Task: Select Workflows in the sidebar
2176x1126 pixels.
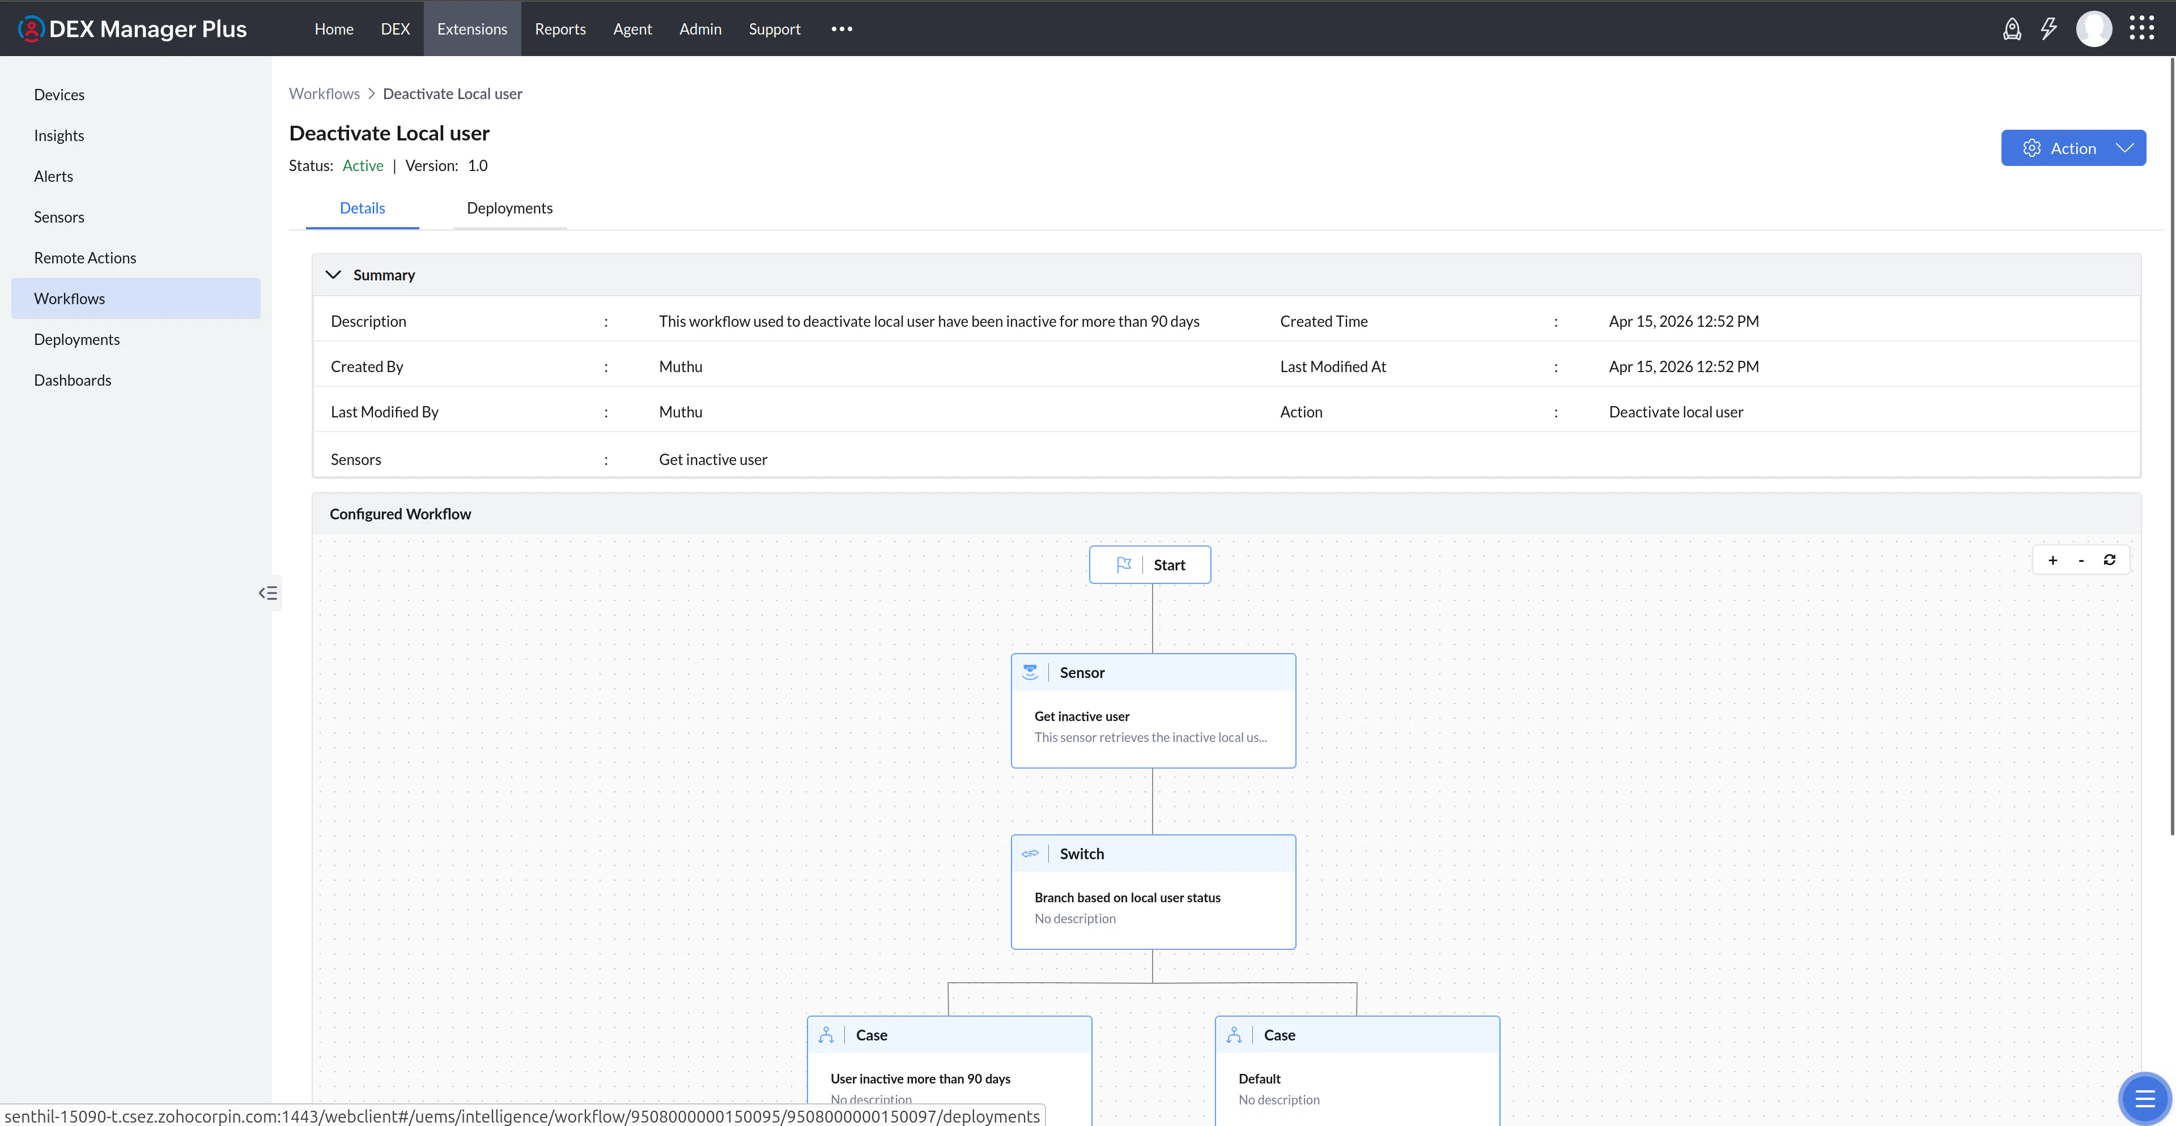Action: (136, 298)
